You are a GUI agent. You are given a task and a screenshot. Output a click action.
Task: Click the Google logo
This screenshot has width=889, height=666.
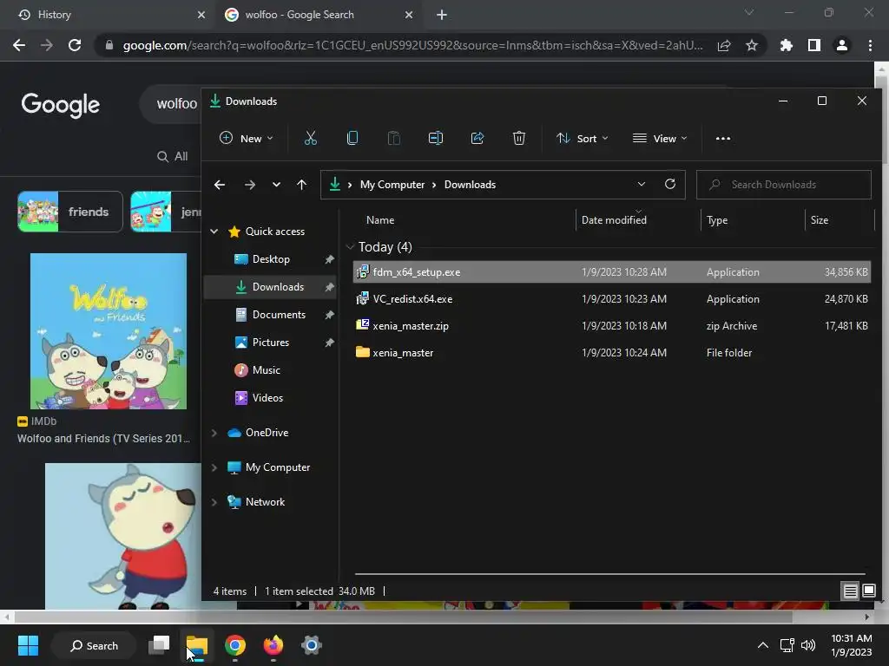tap(60, 105)
